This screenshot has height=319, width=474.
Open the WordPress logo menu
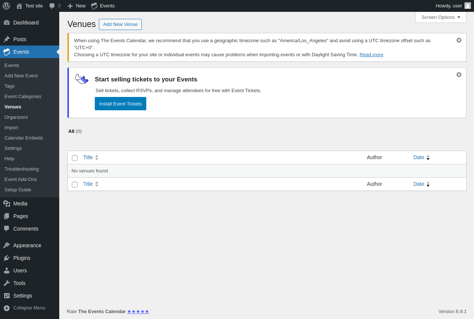6,6
